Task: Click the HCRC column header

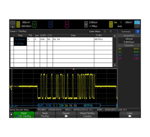Action: point(43,36)
